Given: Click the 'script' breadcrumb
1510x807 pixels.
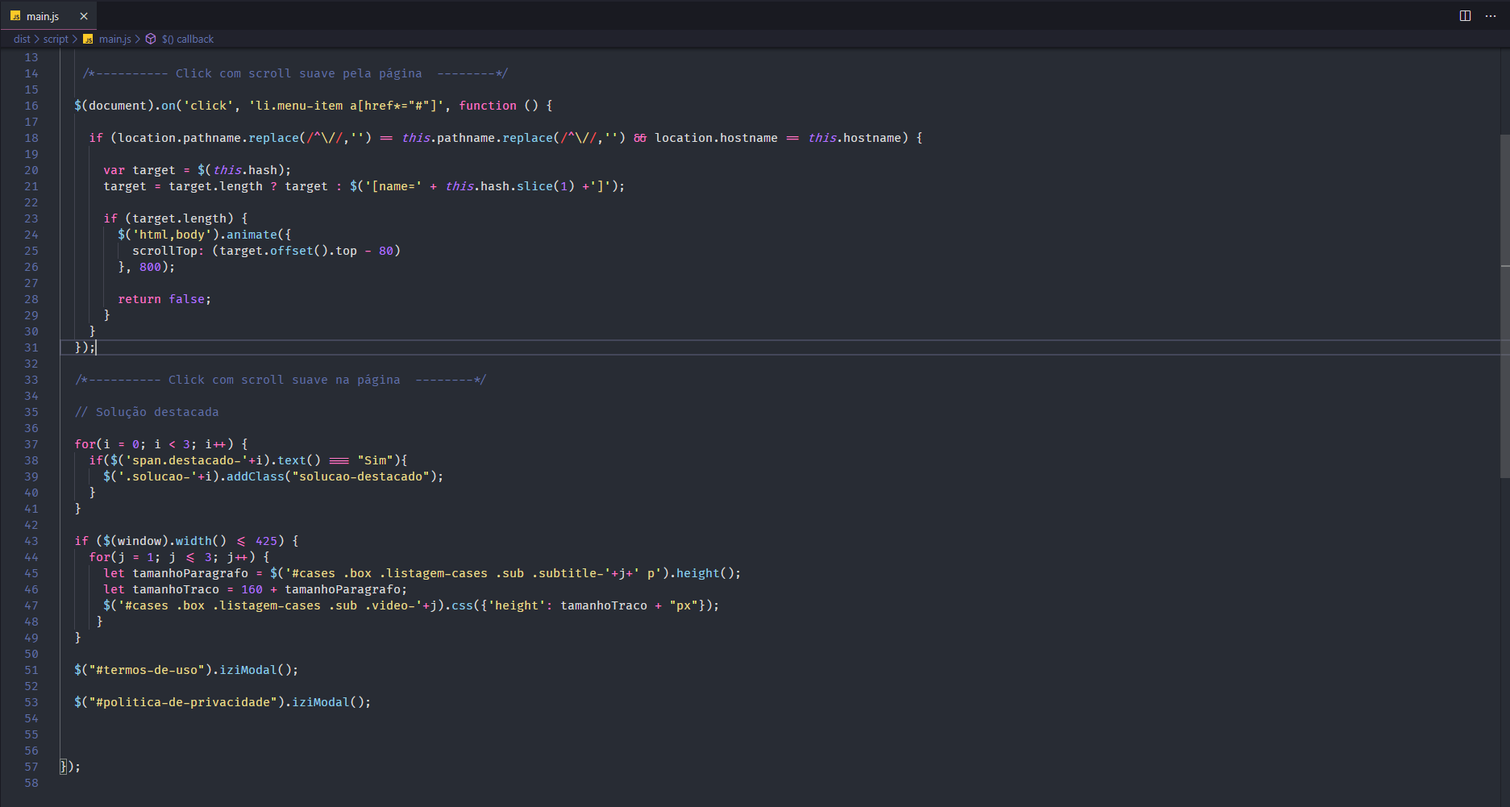Looking at the screenshot, I should pos(56,39).
